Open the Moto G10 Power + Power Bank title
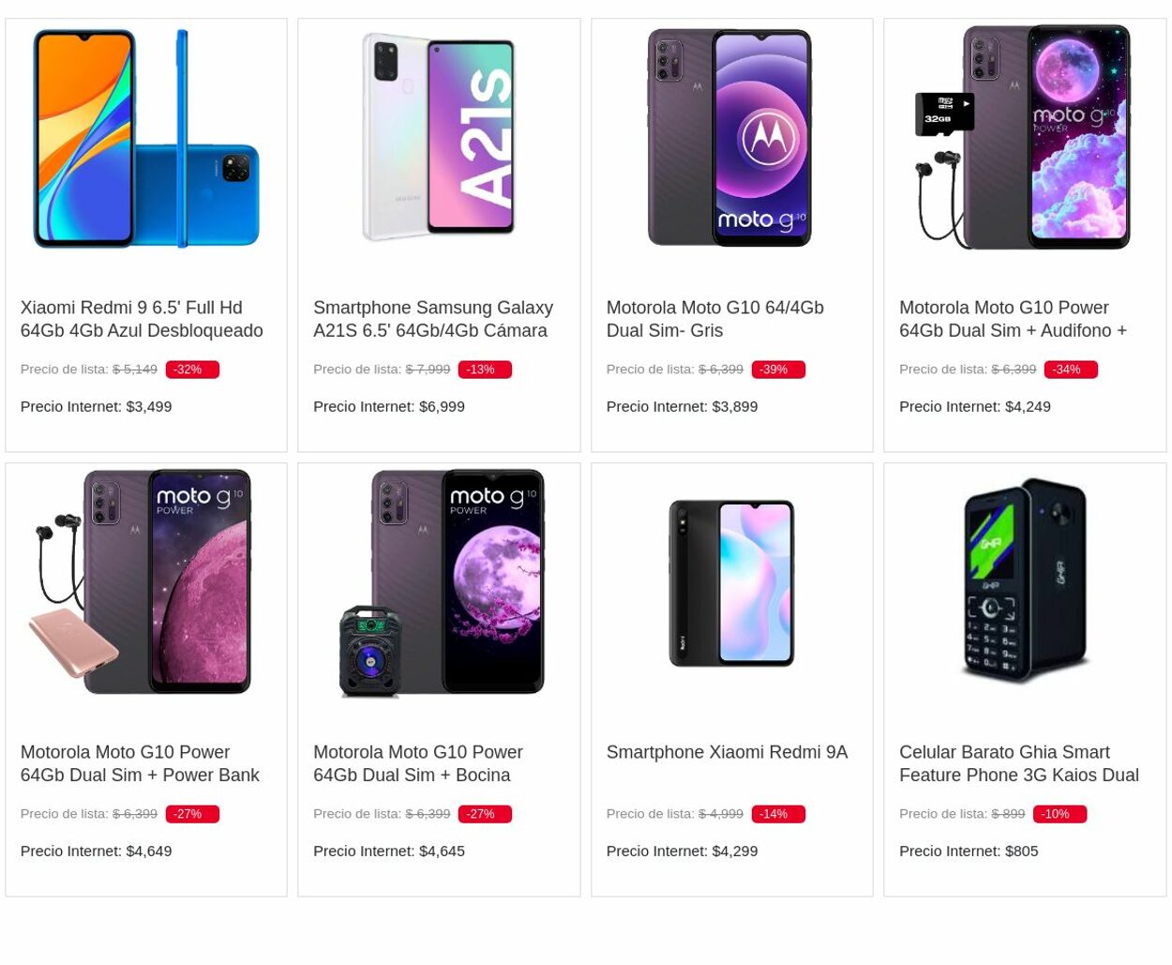 pyautogui.click(x=140, y=763)
